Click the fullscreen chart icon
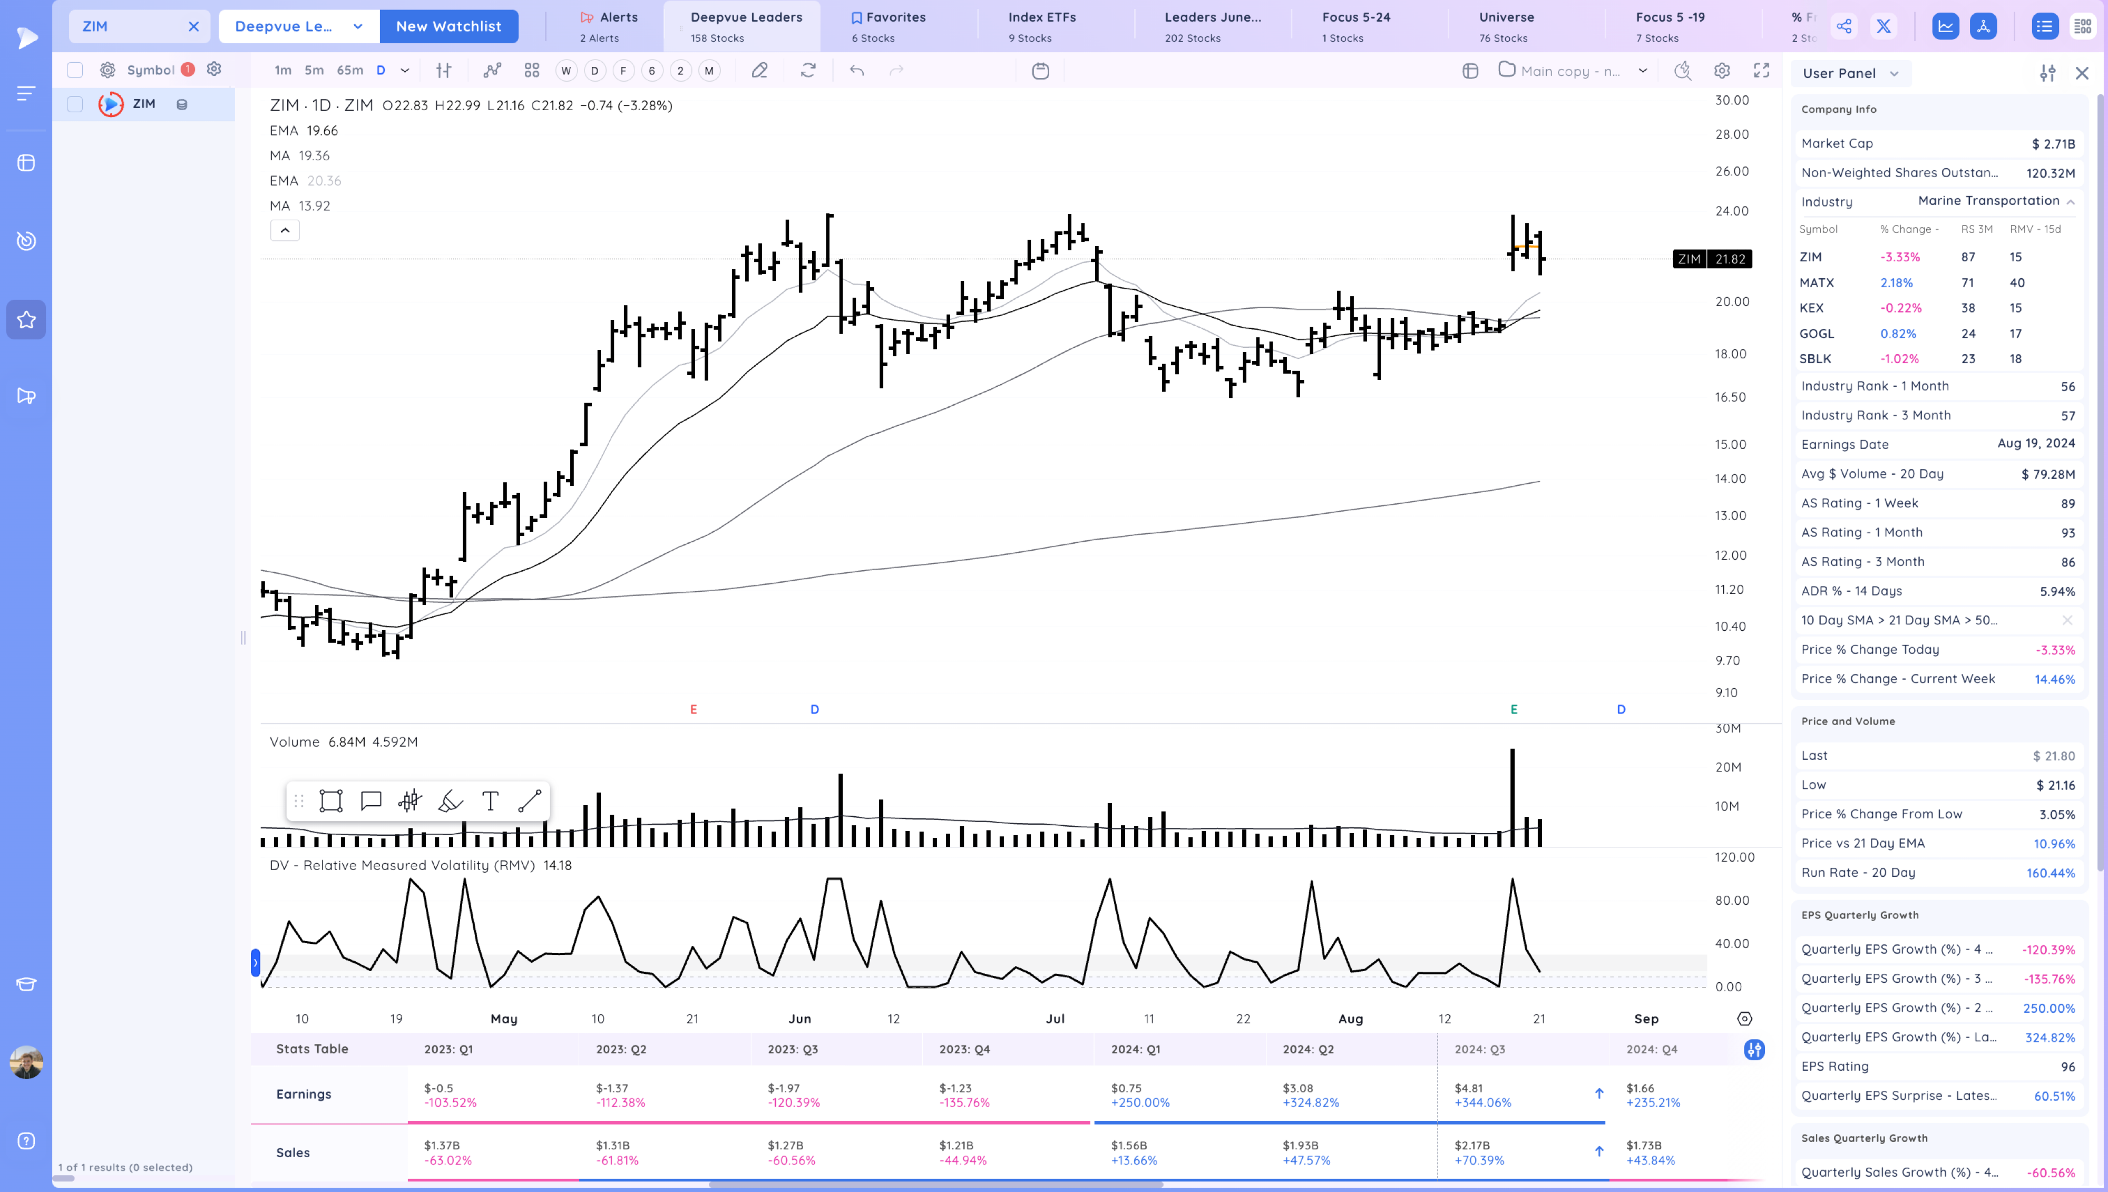This screenshot has width=2108, height=1192. click(1762, 71)
